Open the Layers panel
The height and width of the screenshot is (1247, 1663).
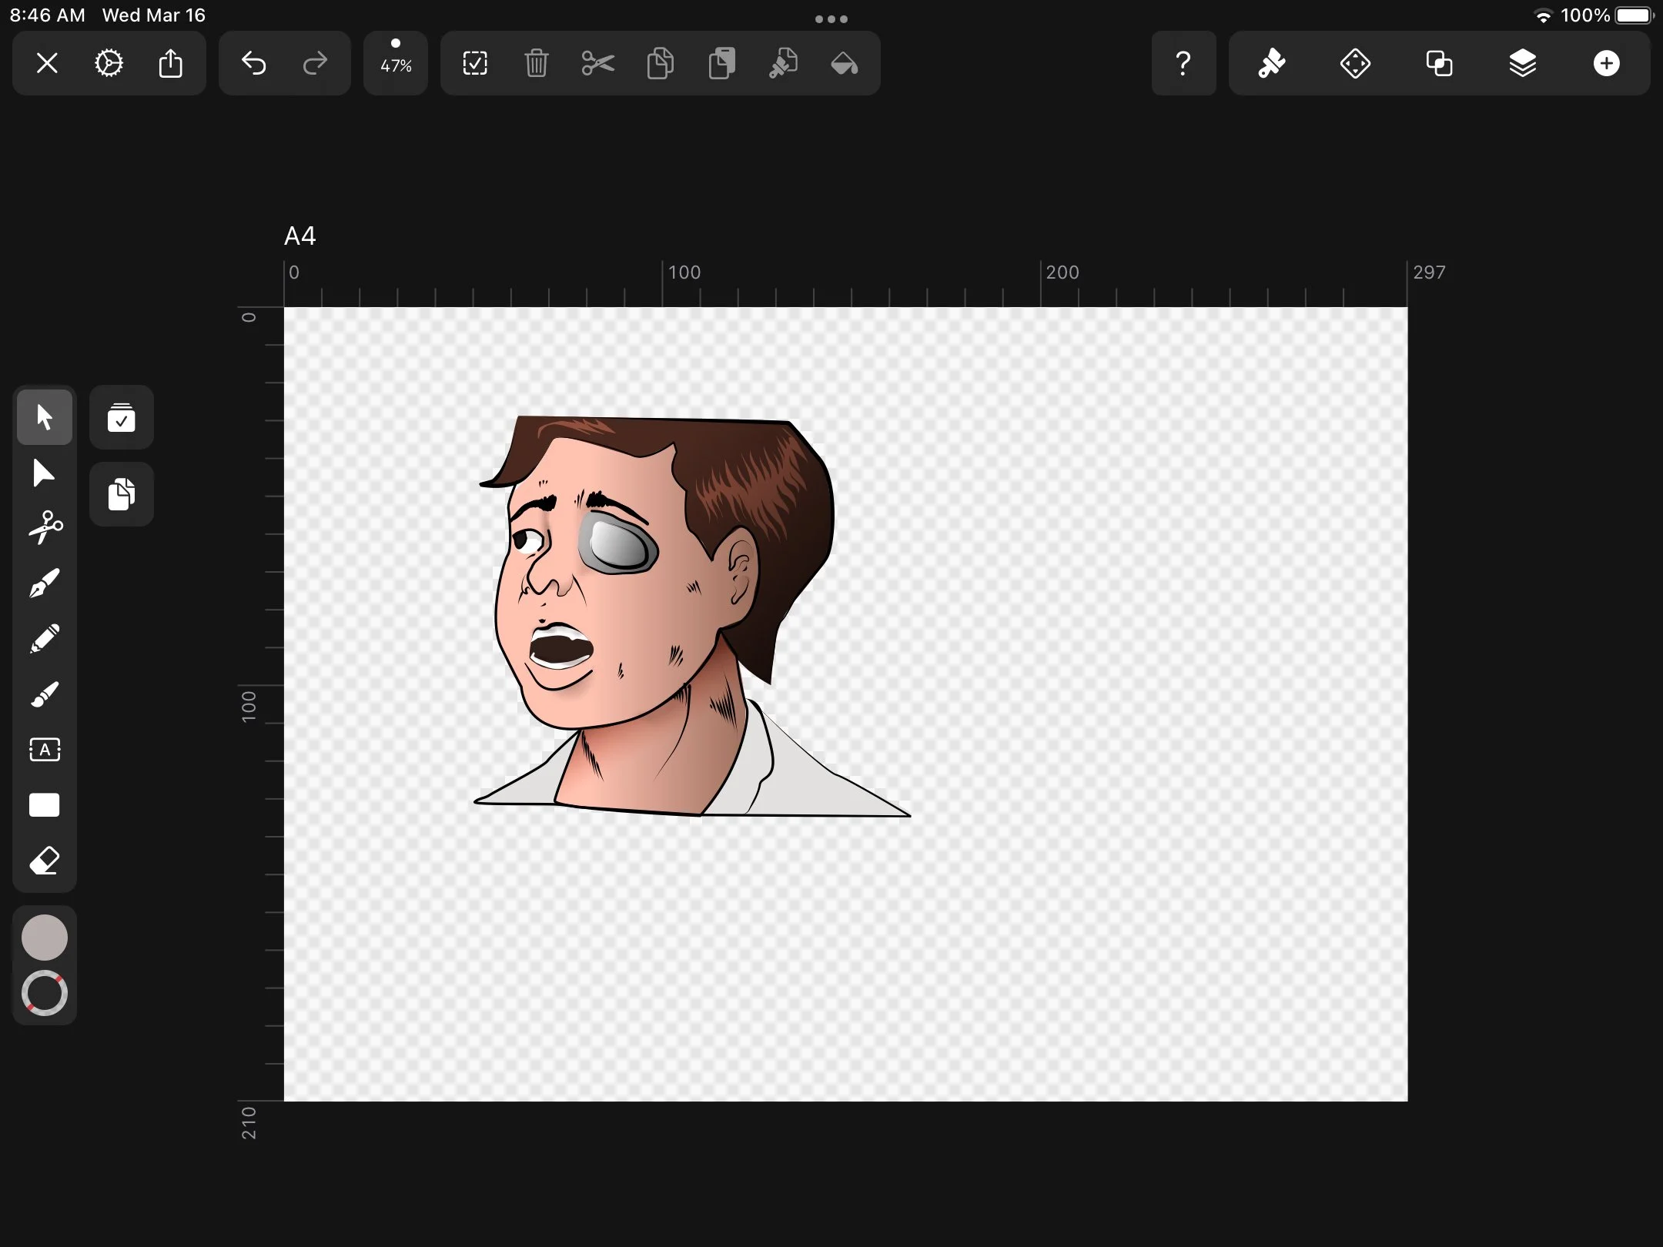(x=1523, y=63)
